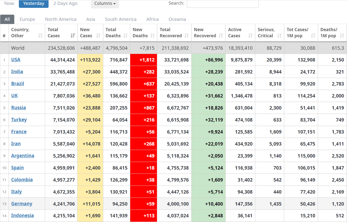Click India total cases 33,765,488
The image size is (347, 222).
point(63,72)
